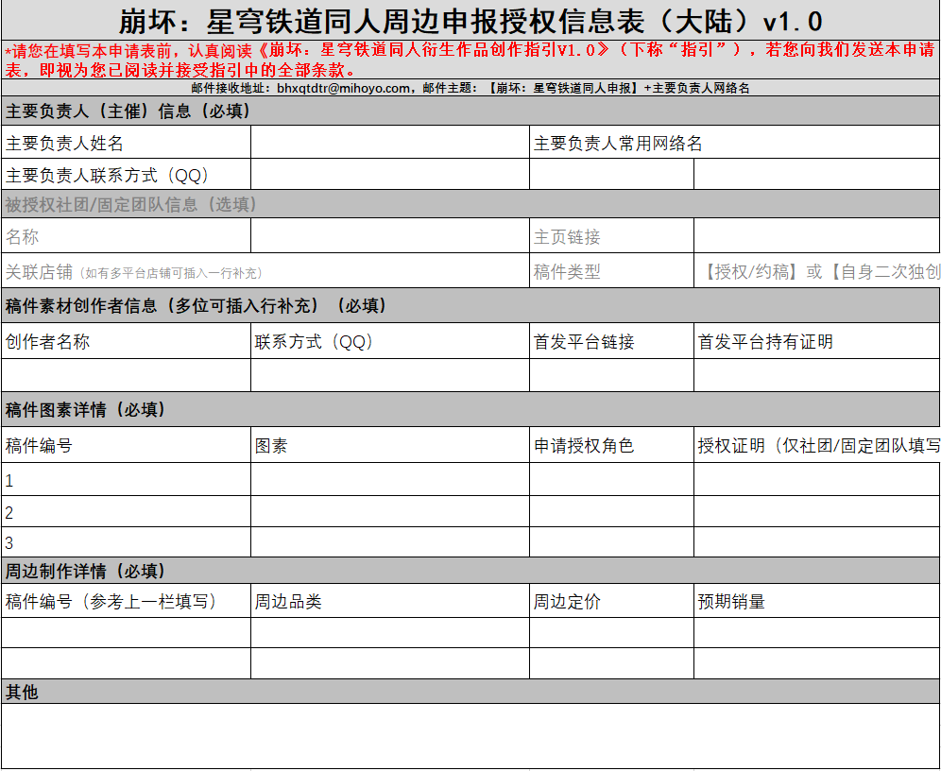The image size is (941, 771).
Task: Click the 图素 cell in row 3
Action: [x=390, y=542]
